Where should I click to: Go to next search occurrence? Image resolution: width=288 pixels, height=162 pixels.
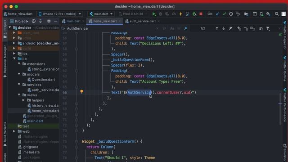(x=224, y=29)
